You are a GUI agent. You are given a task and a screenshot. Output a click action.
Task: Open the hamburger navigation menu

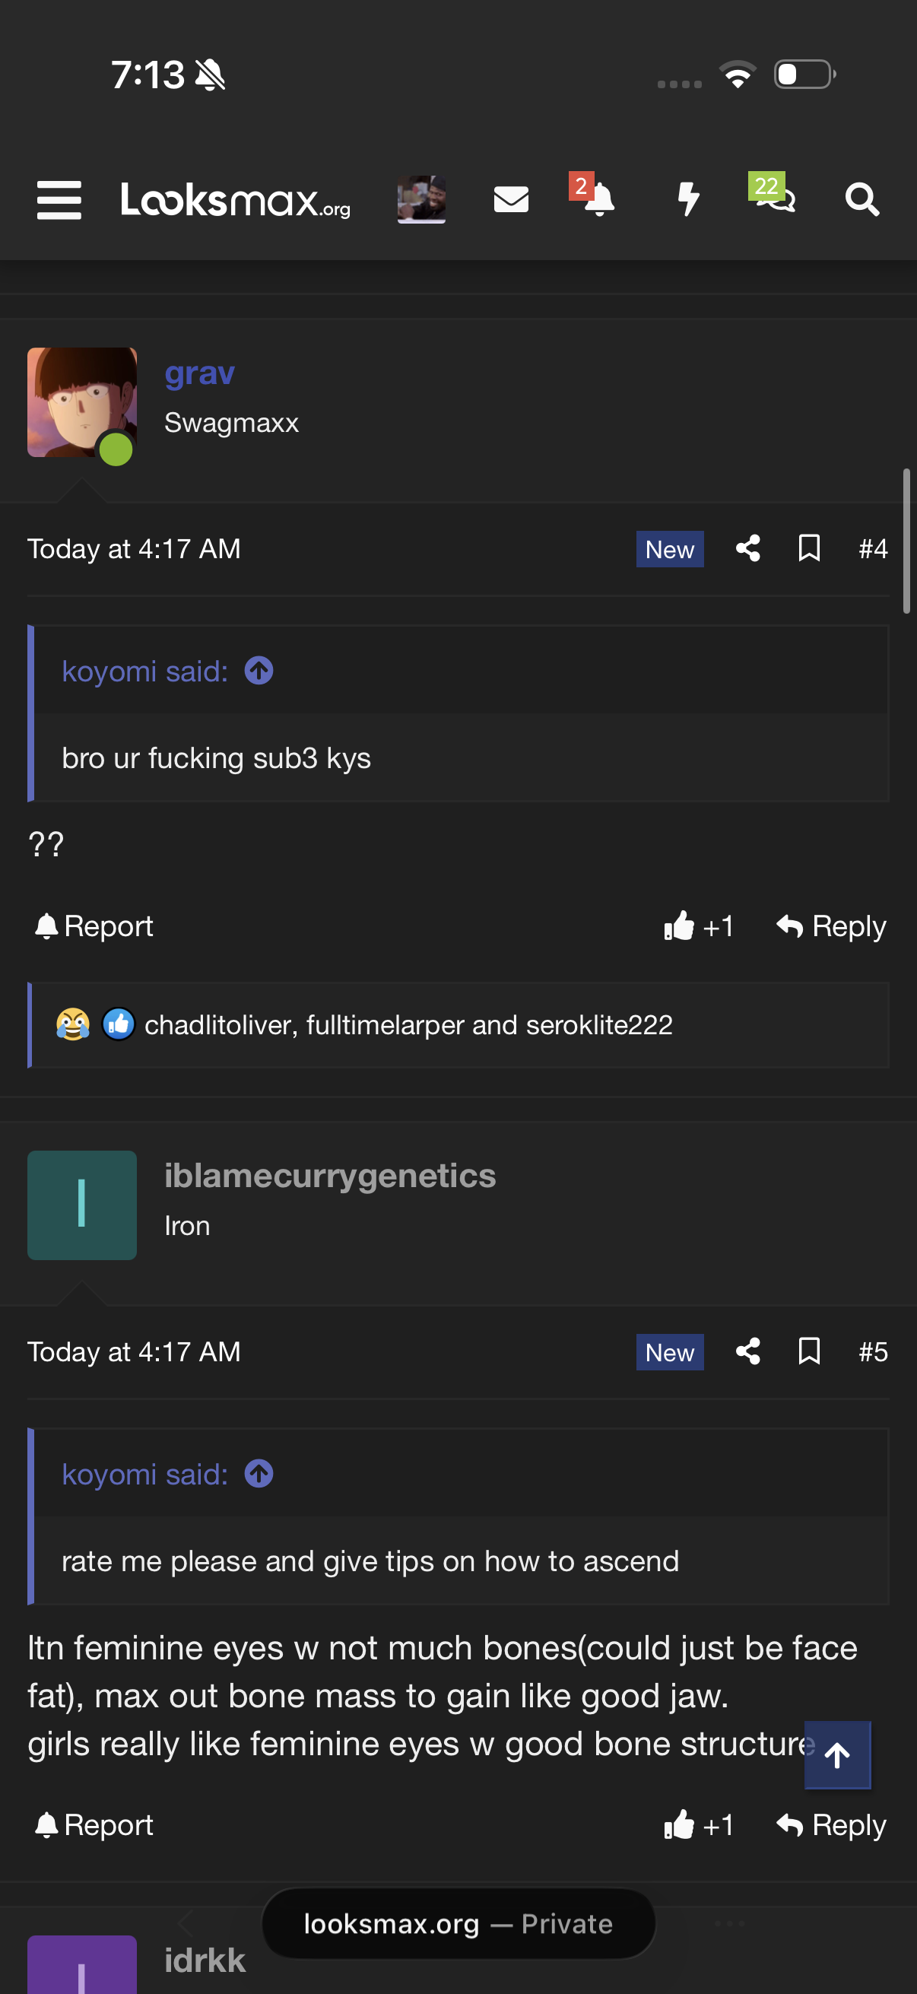(59, 200)
